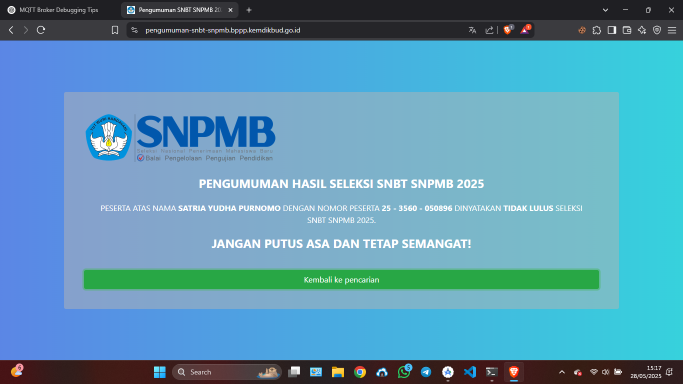
Task: Open the tab search dropdown arrow
Action: [605, 10]
